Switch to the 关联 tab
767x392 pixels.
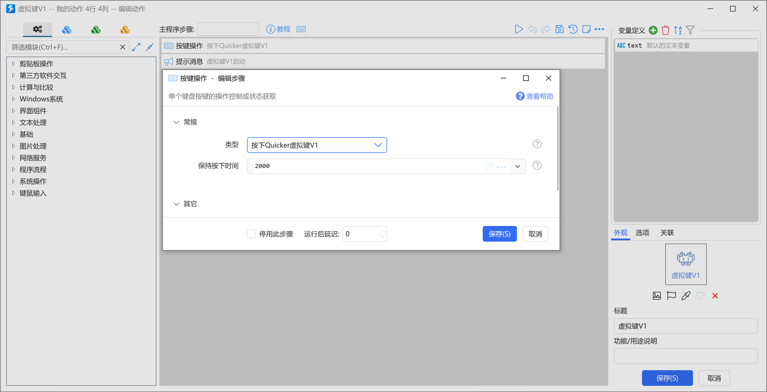pos(667,232)
